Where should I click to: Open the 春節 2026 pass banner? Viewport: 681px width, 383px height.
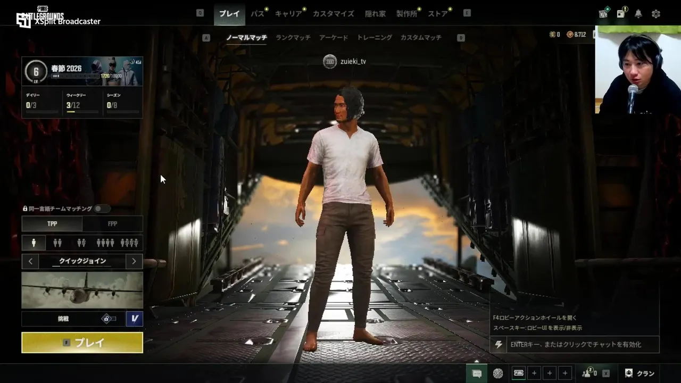coord(82,71)
